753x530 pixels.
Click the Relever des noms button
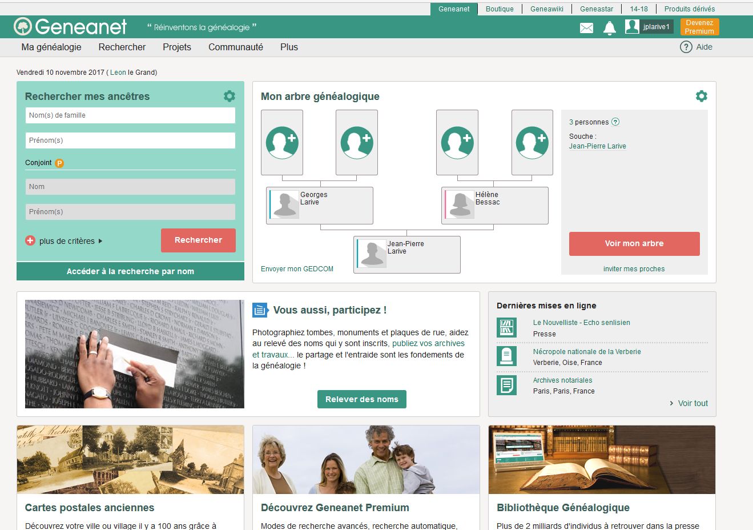[x=362, y=399]
